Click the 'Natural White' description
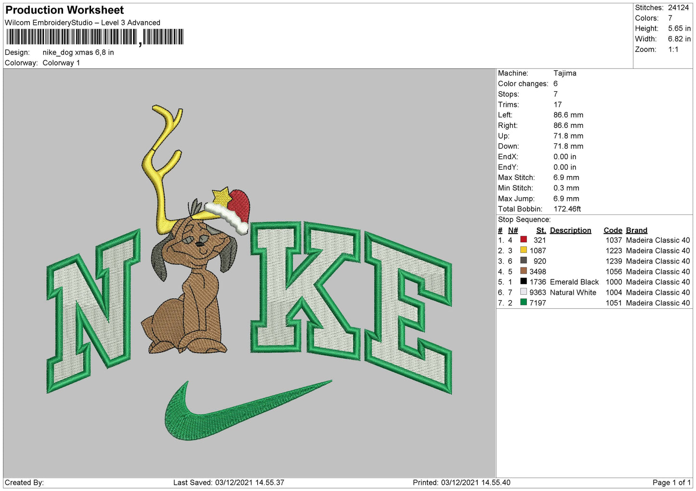696x491 pixels. 573,292
